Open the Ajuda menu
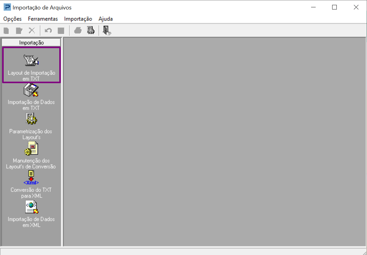Viewport: 367px width, 255px height. (105, 19)
